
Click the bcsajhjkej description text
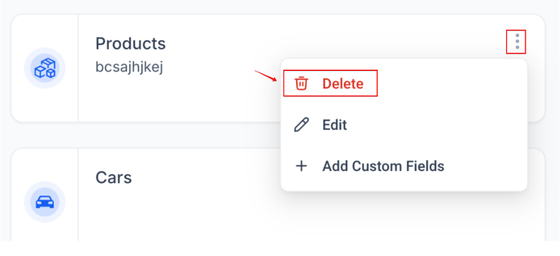pyautogui.click(x=129, y=66)
